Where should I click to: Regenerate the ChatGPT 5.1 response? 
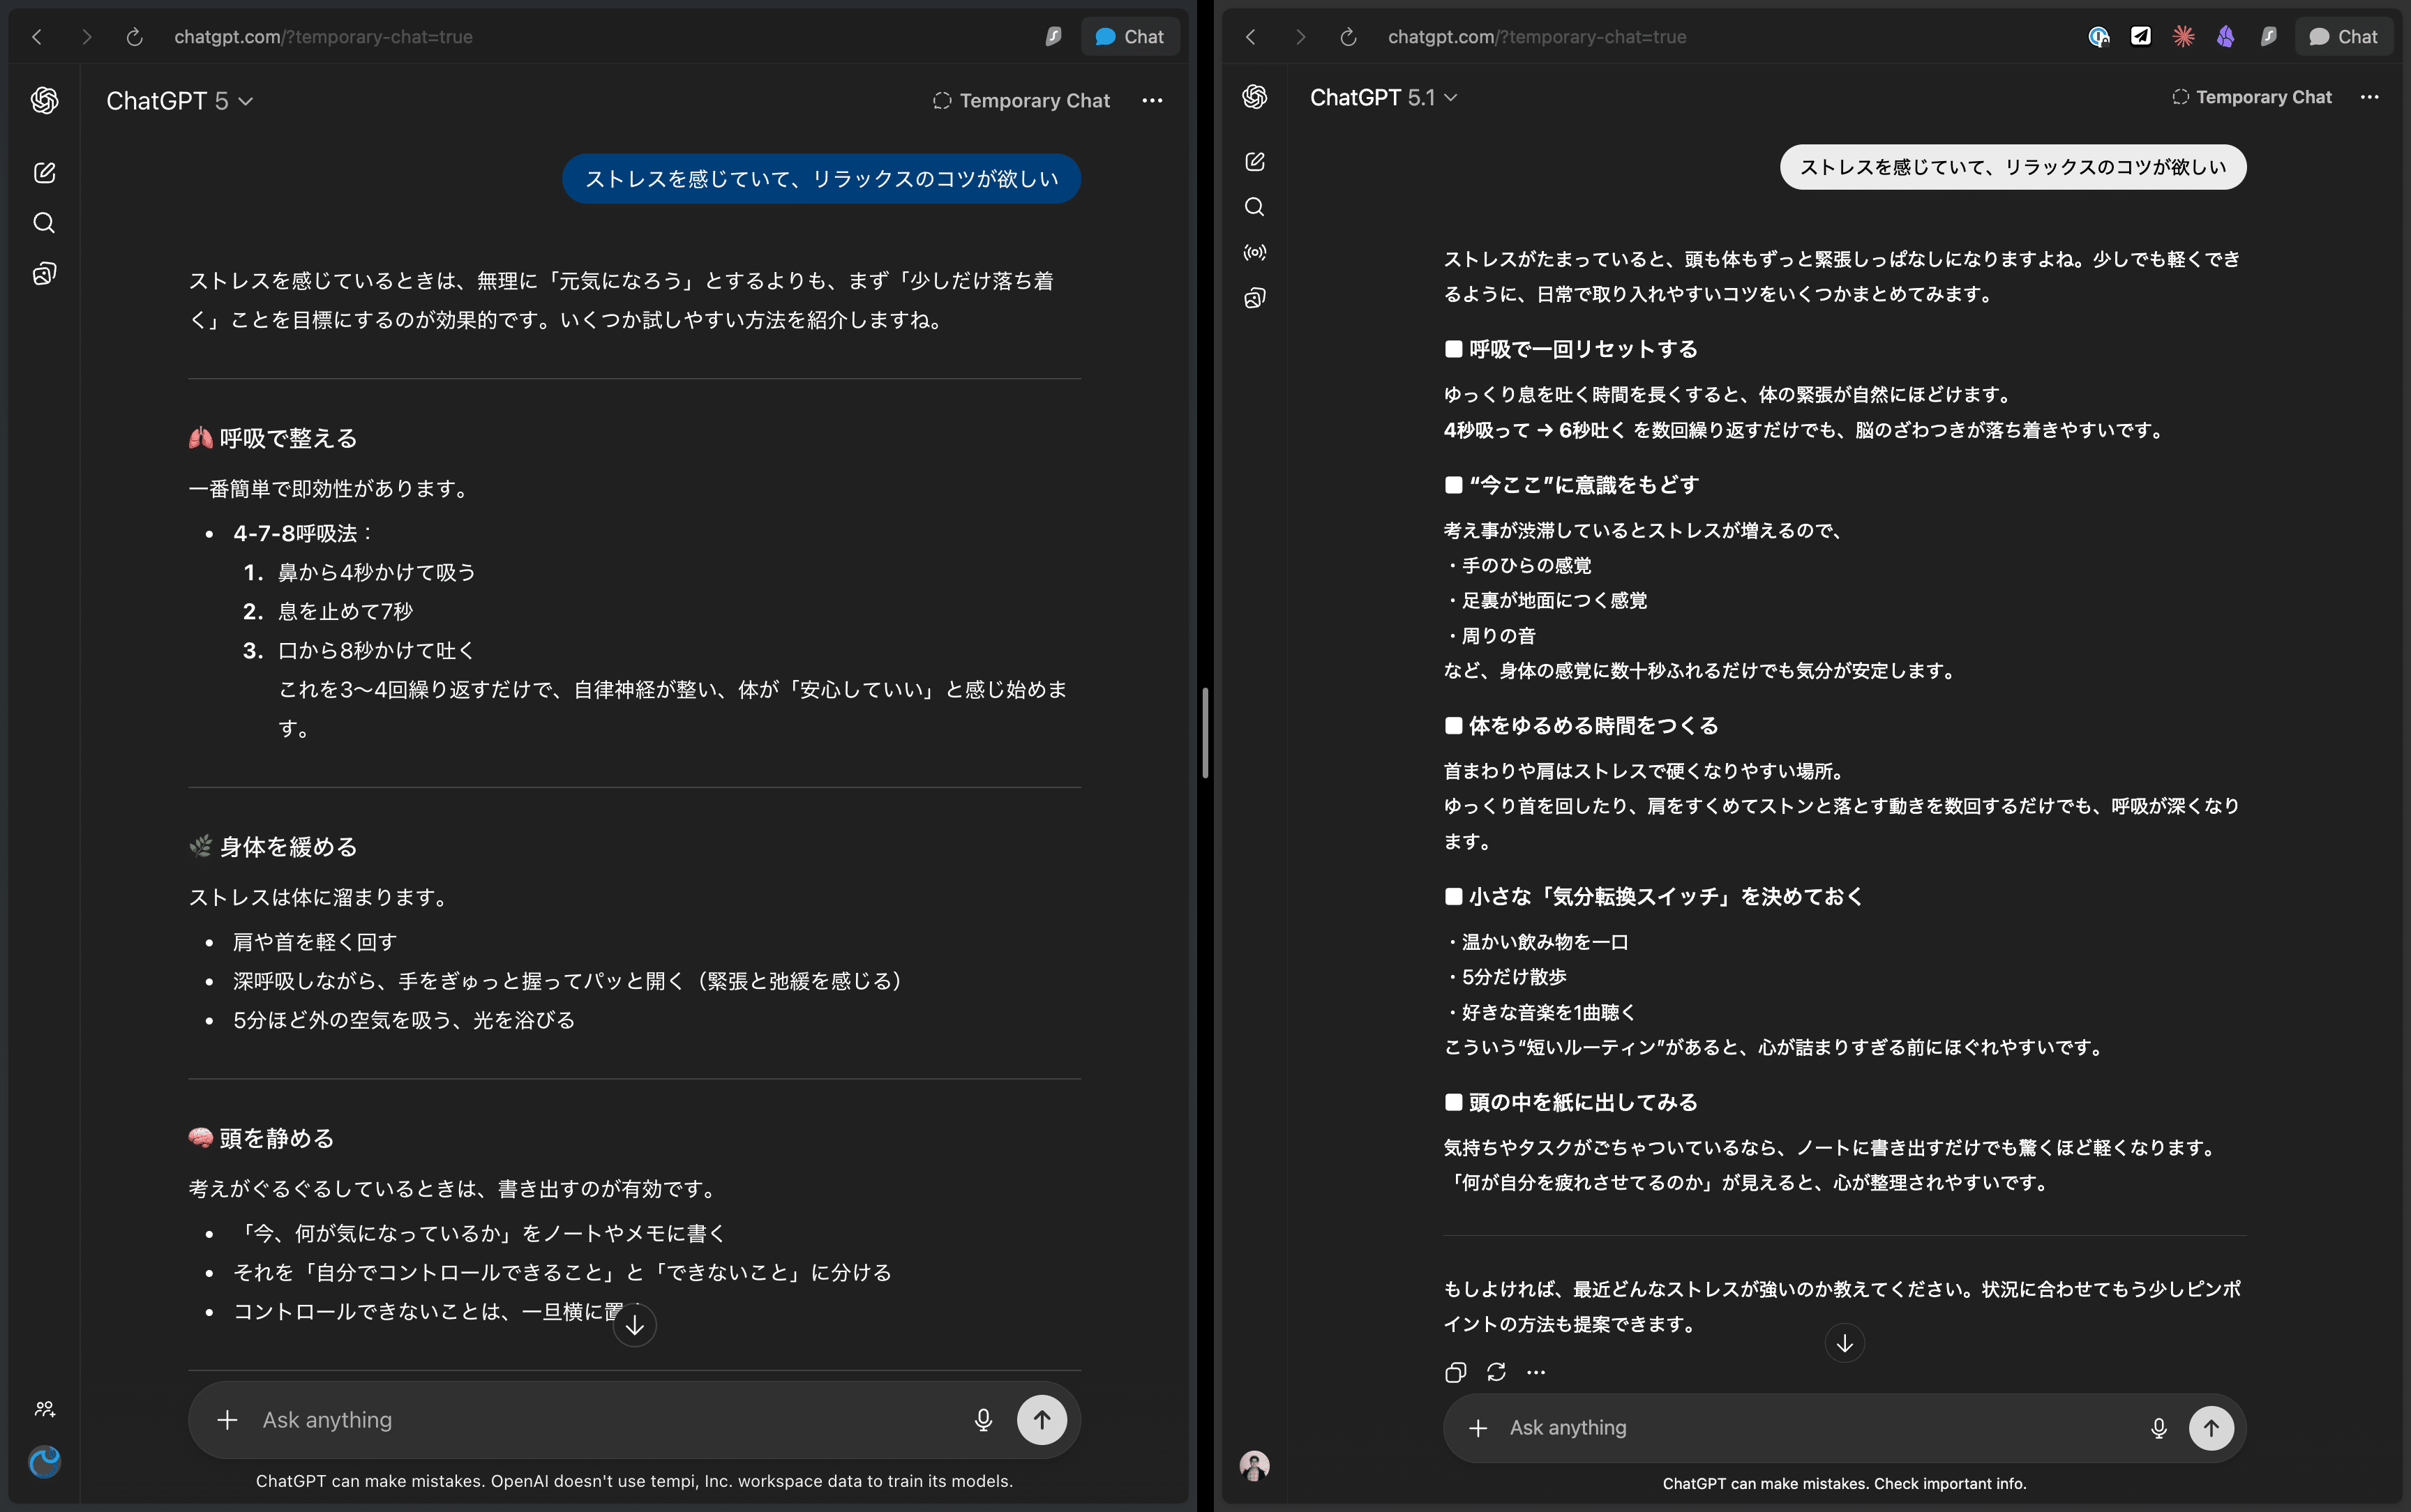1496,1372
